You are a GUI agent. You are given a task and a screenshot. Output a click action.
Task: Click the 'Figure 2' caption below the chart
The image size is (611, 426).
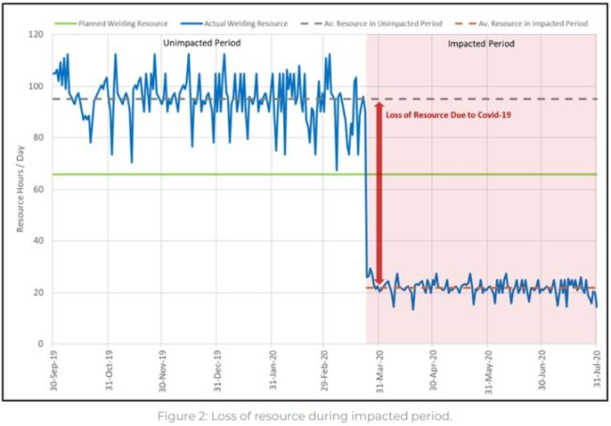pyautogui.click(x=305, y=412)
